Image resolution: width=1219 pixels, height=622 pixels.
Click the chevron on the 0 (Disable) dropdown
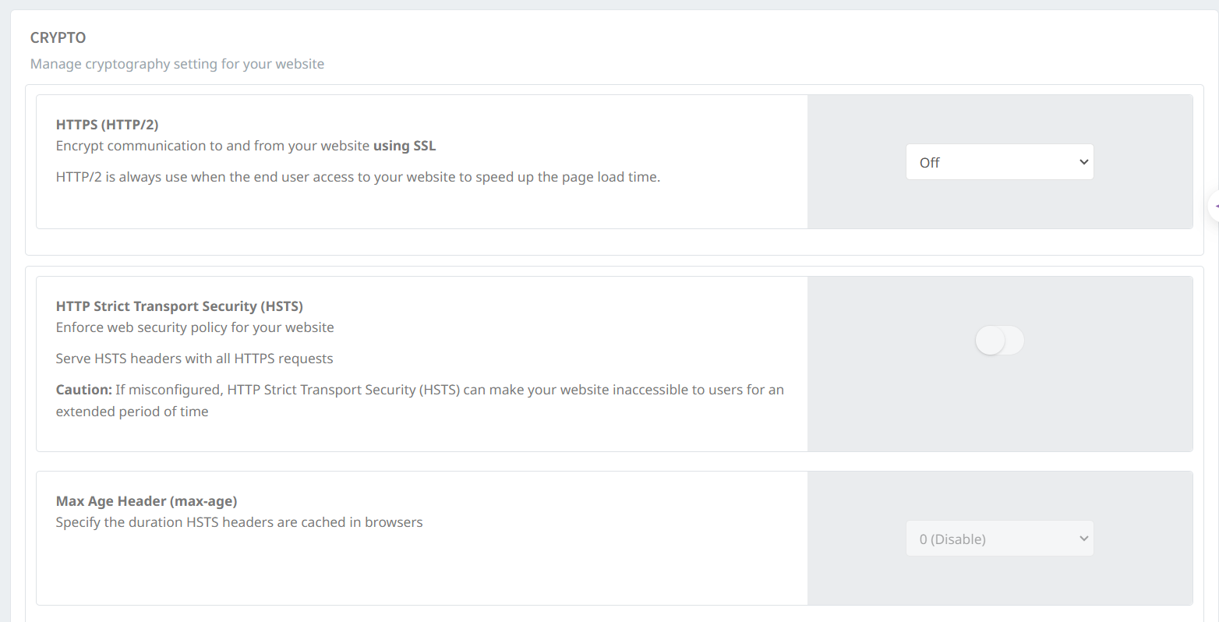click(x=1083, y=539)
